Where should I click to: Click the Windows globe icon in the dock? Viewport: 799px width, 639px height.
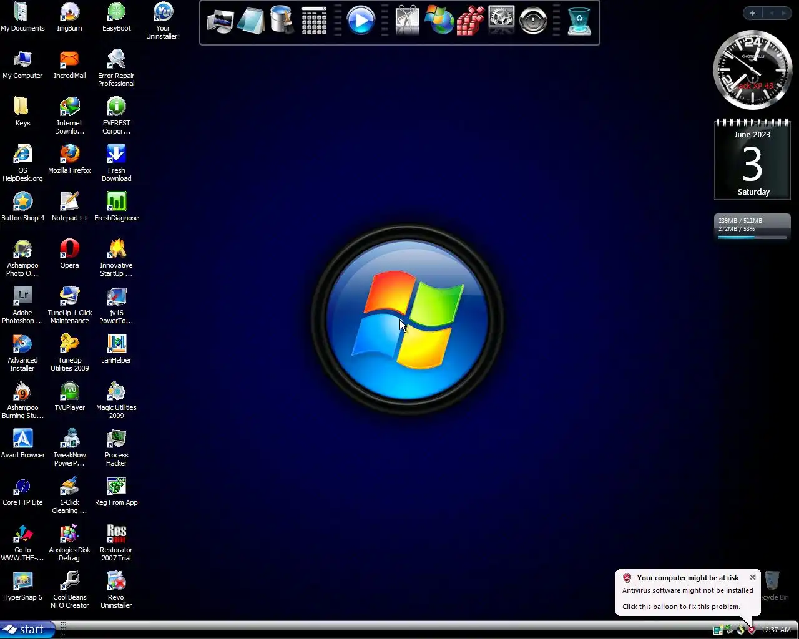pyautogui.click(x=439, y=21)
